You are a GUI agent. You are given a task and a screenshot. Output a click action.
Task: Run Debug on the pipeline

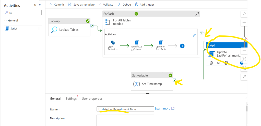click(x=124, y=4)
